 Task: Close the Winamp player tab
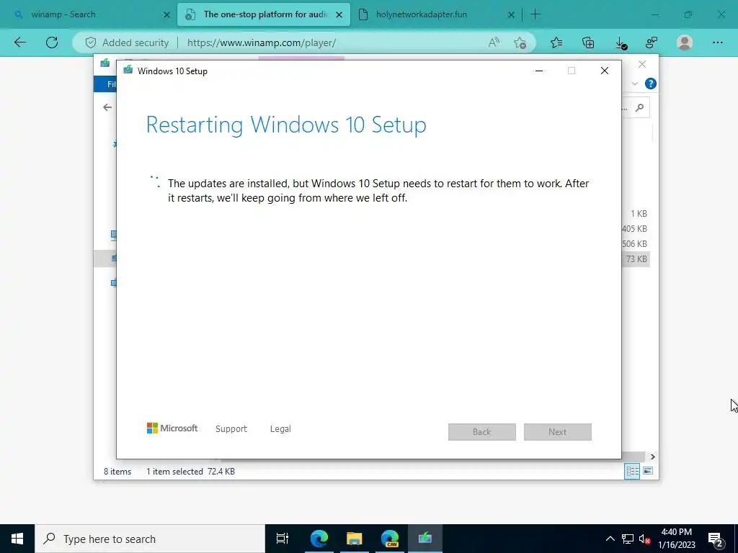[x=339, y=14]
